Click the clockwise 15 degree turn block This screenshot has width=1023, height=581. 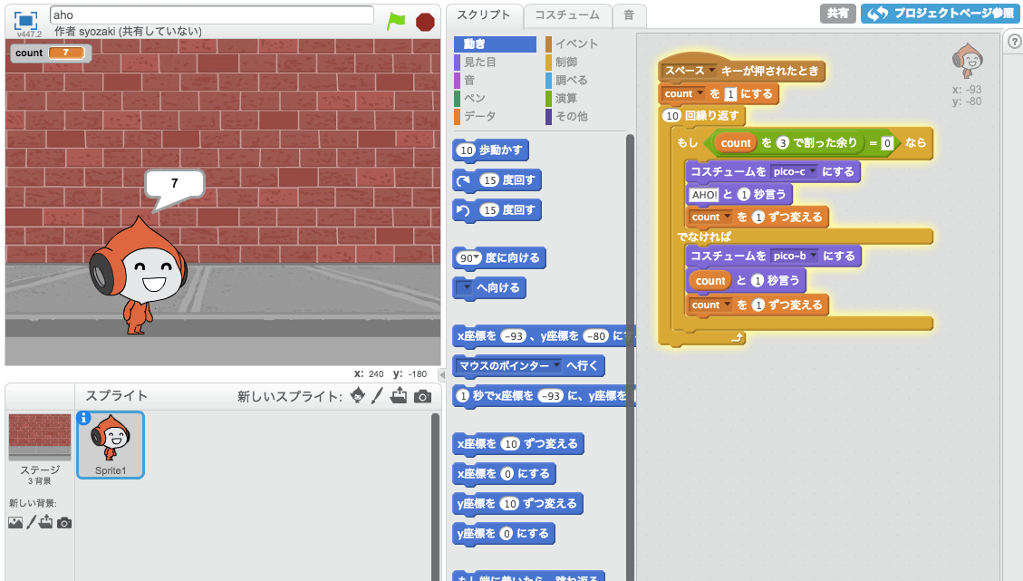[x=497, y=180]
